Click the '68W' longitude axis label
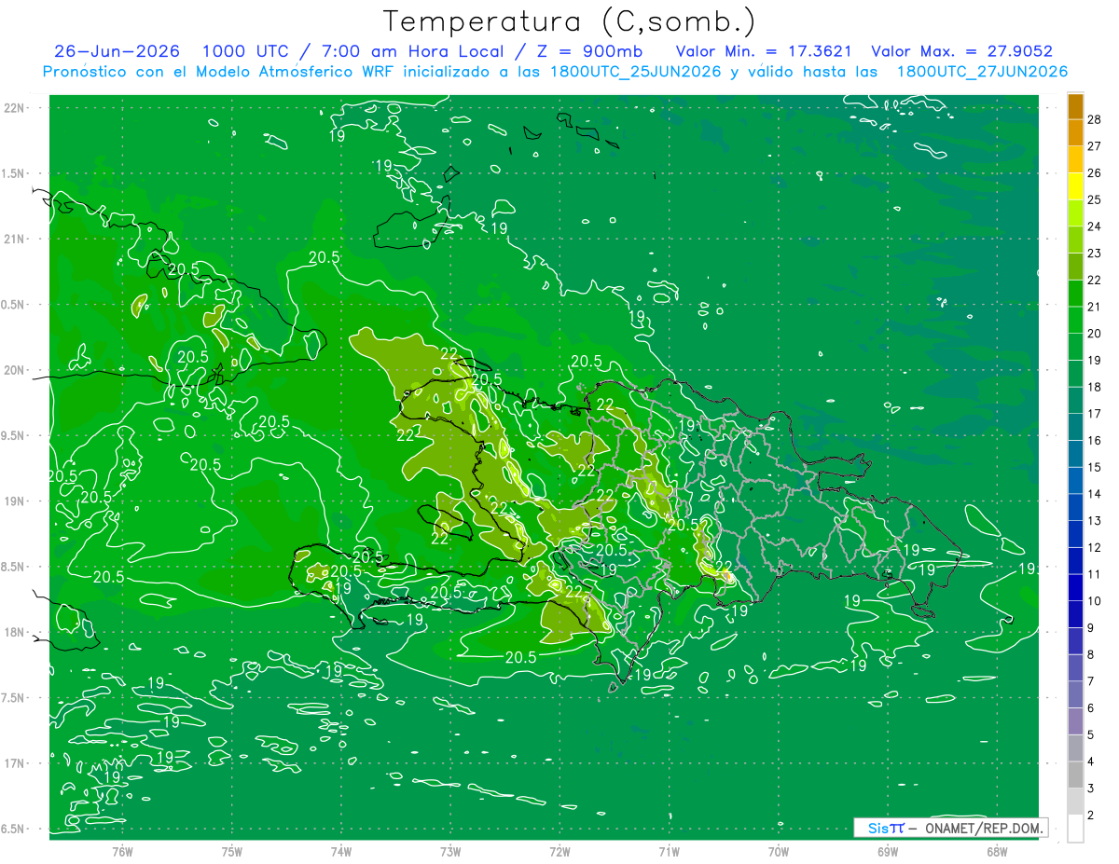 pyautogui.click(x=997, y=851)
